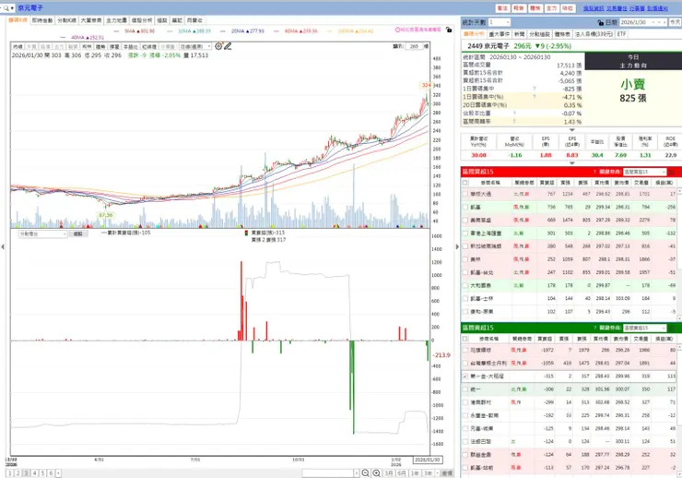
Task: Open the 重大事件 tab
Action: point(500,34)
